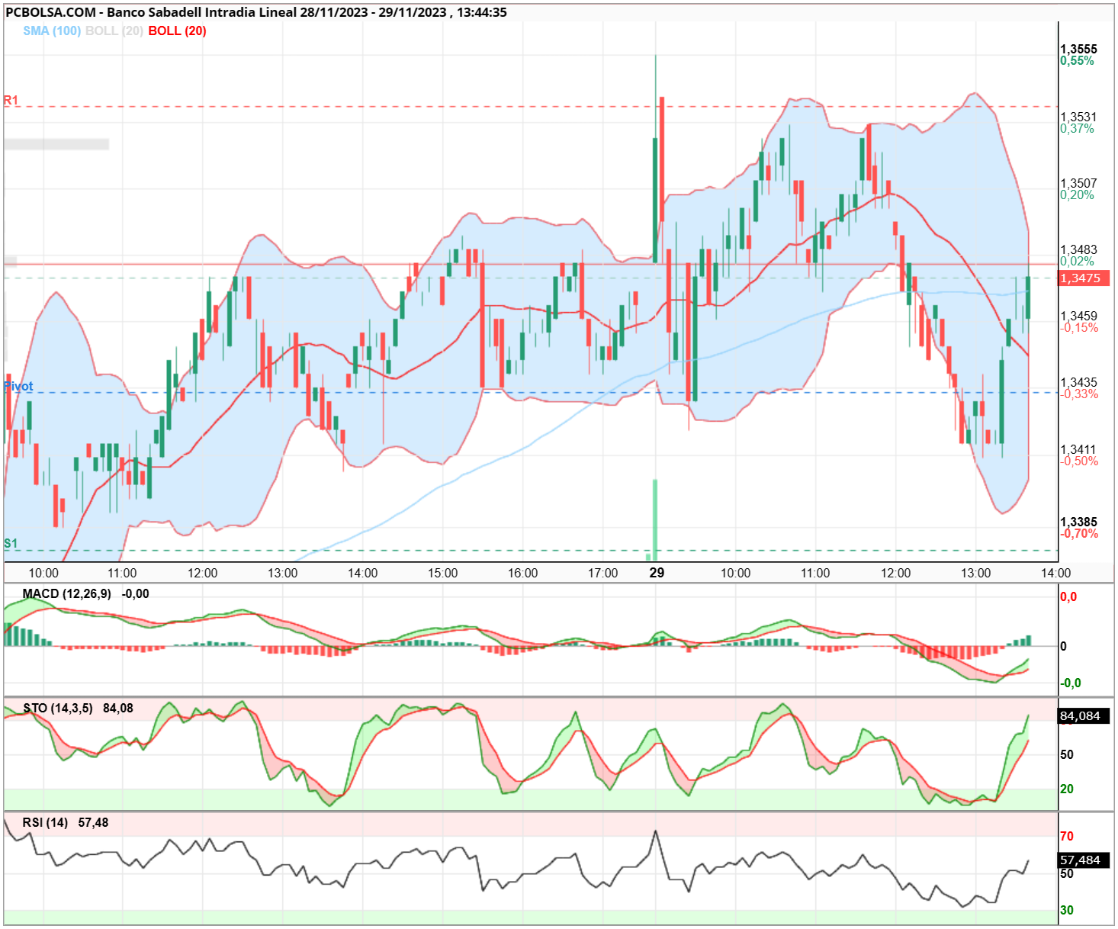Image resolution: width=1118 pixels, height=929 pixels.
Task: Click the RSI (14) indicator label
Action: point(45,822)
